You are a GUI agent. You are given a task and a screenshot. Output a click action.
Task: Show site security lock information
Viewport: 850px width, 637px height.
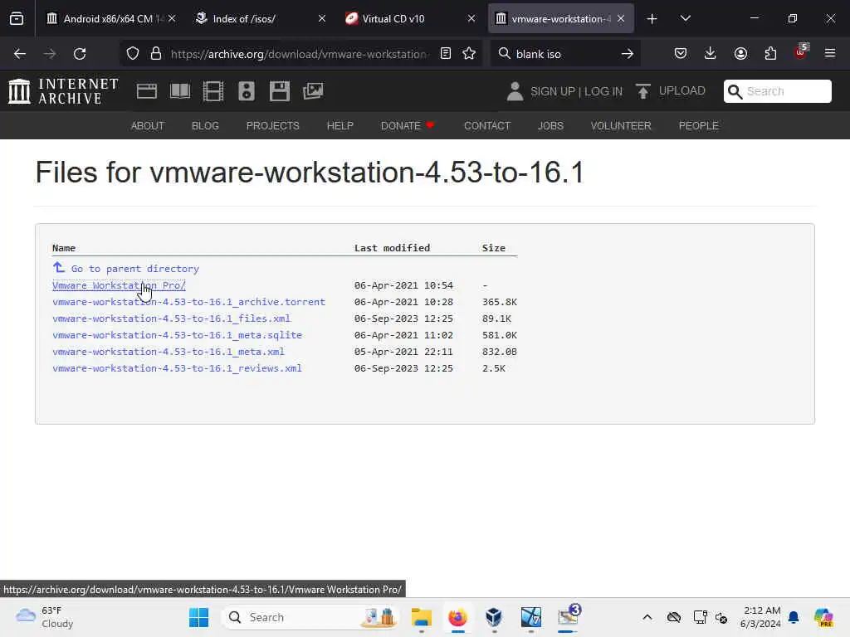(x=156, y=54)
